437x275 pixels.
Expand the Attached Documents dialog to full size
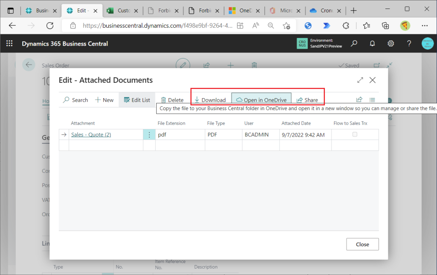[360, 80]
